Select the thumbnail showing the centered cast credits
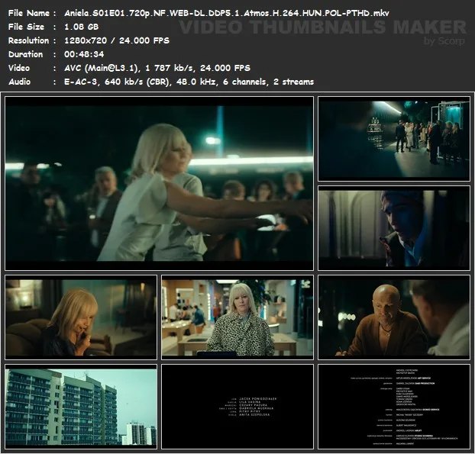 point(237,407)
